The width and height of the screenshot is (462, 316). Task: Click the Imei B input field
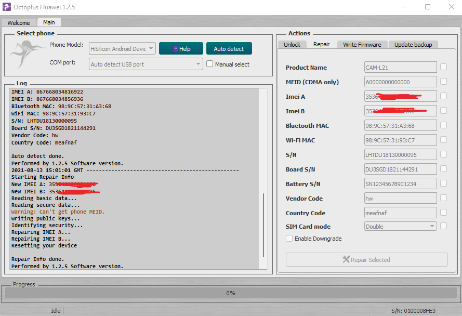click(x=401, y=111)
